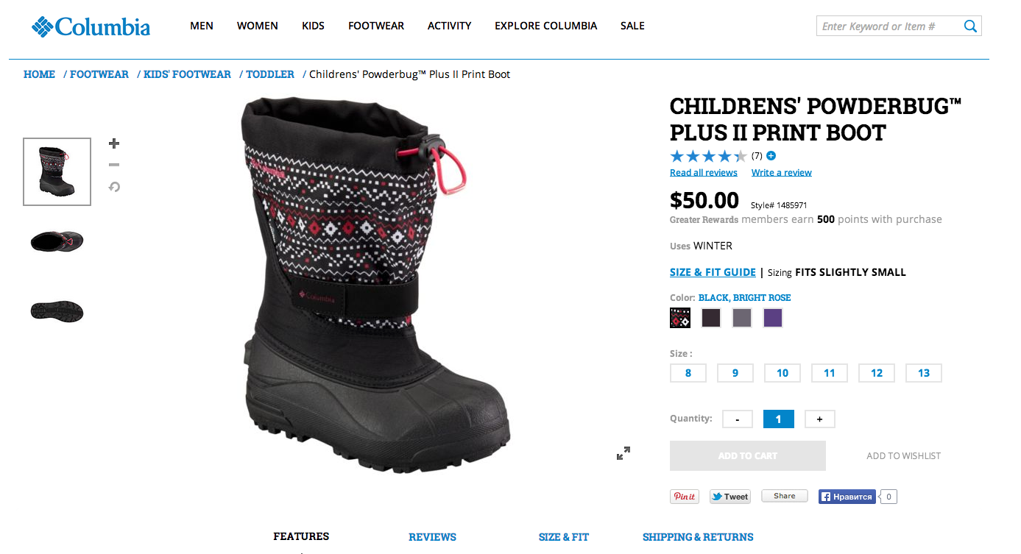Select the purple color swatch
Image resolution: width=1021 pixels, height=554 pixels.
point(772,318)
